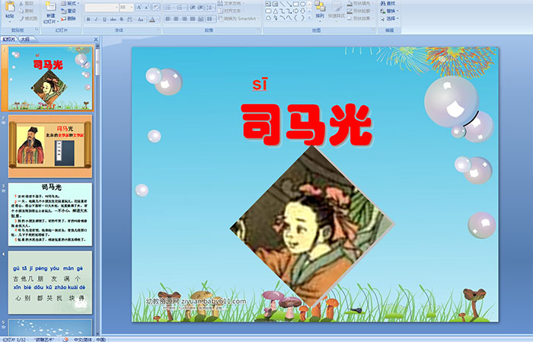Toggle Italic formatting
Viewport: 533px width, 342px height.
96,19
